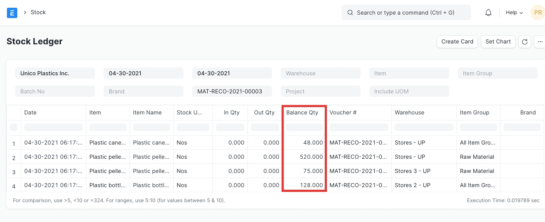
Task: Refresh the Stock Ledger report
Action: 525,42
